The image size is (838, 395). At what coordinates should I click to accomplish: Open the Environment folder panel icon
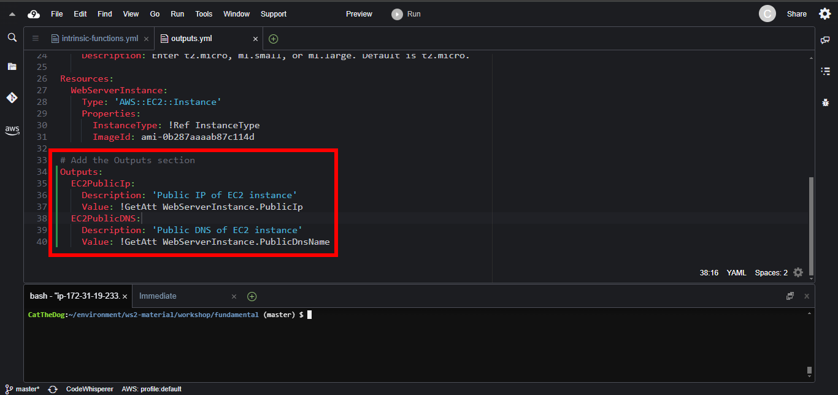tap(12, 66)
